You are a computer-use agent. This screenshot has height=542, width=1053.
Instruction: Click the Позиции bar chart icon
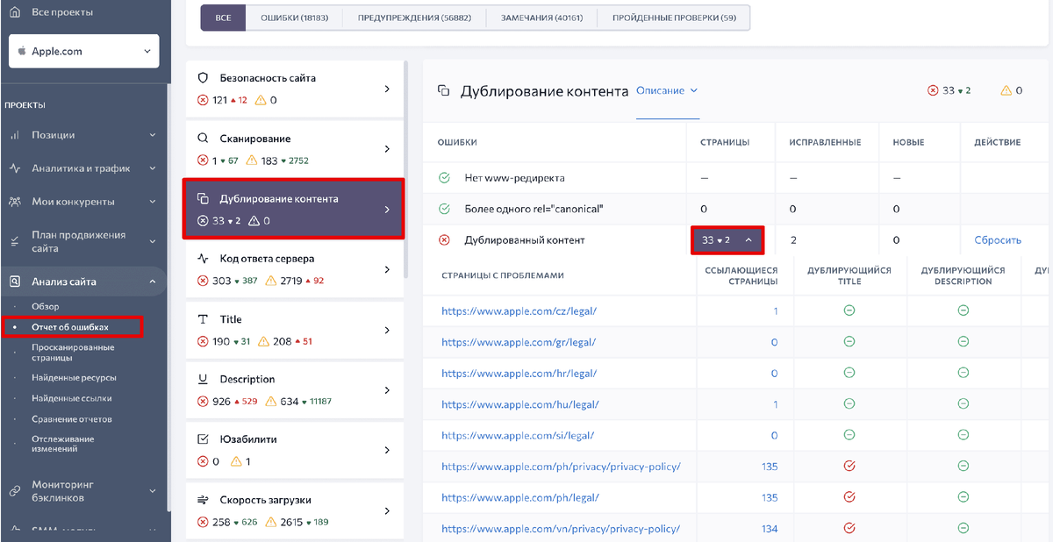pyautogui.click(x=15, y=135)
